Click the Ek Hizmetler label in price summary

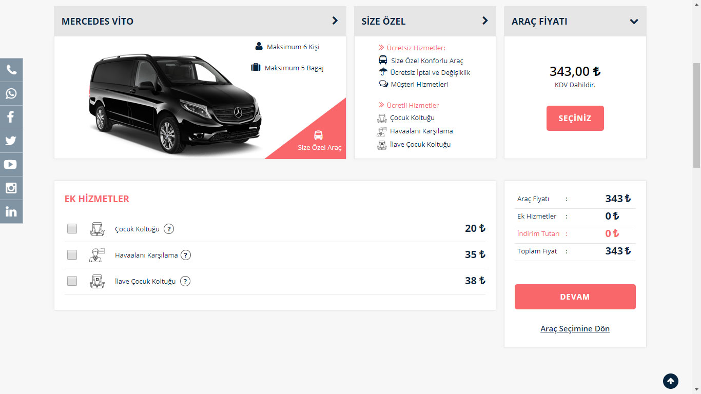(x=537, y=216)
